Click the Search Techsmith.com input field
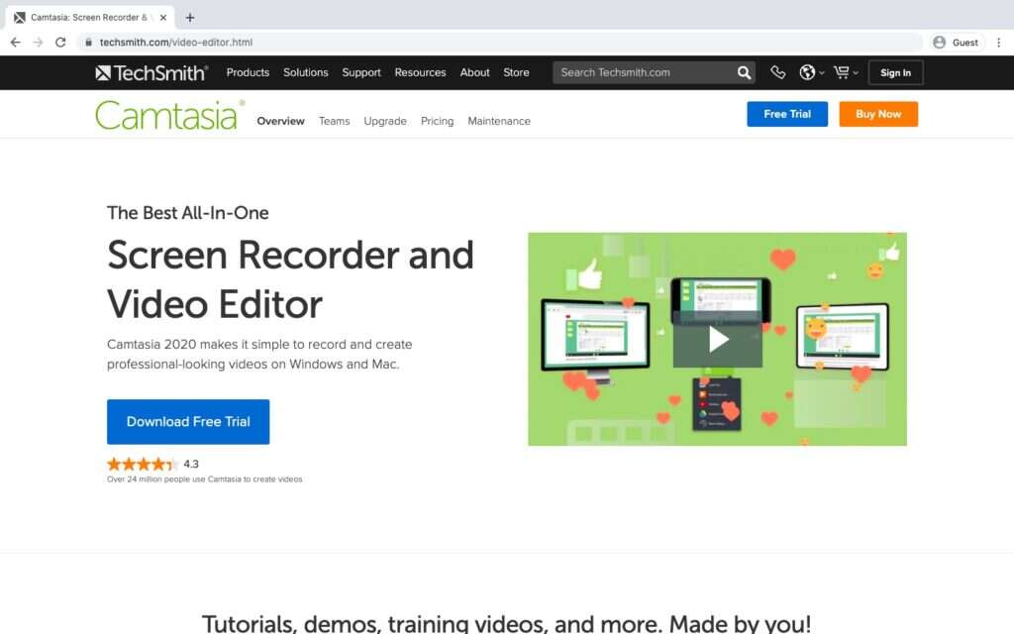Viewport: 1014px width, 634px height. (644, 71)
